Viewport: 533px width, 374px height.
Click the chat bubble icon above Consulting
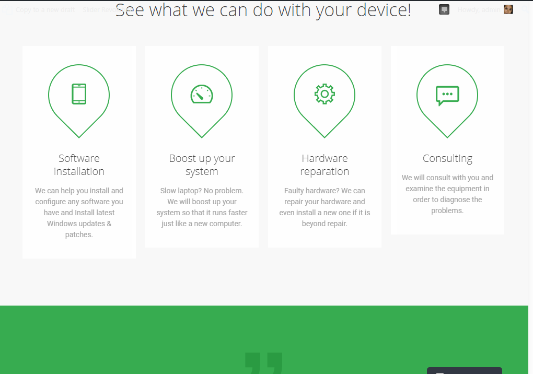tap(447, 96)
